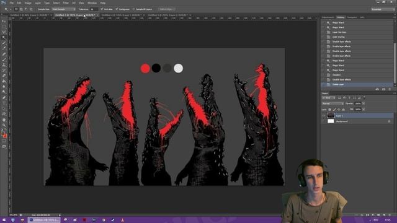Image resolution: width=397 pixels, height=223 pixels.
Task: Toggle filter for shape layers
Action: pyautogui.click(x=354, y=98)
